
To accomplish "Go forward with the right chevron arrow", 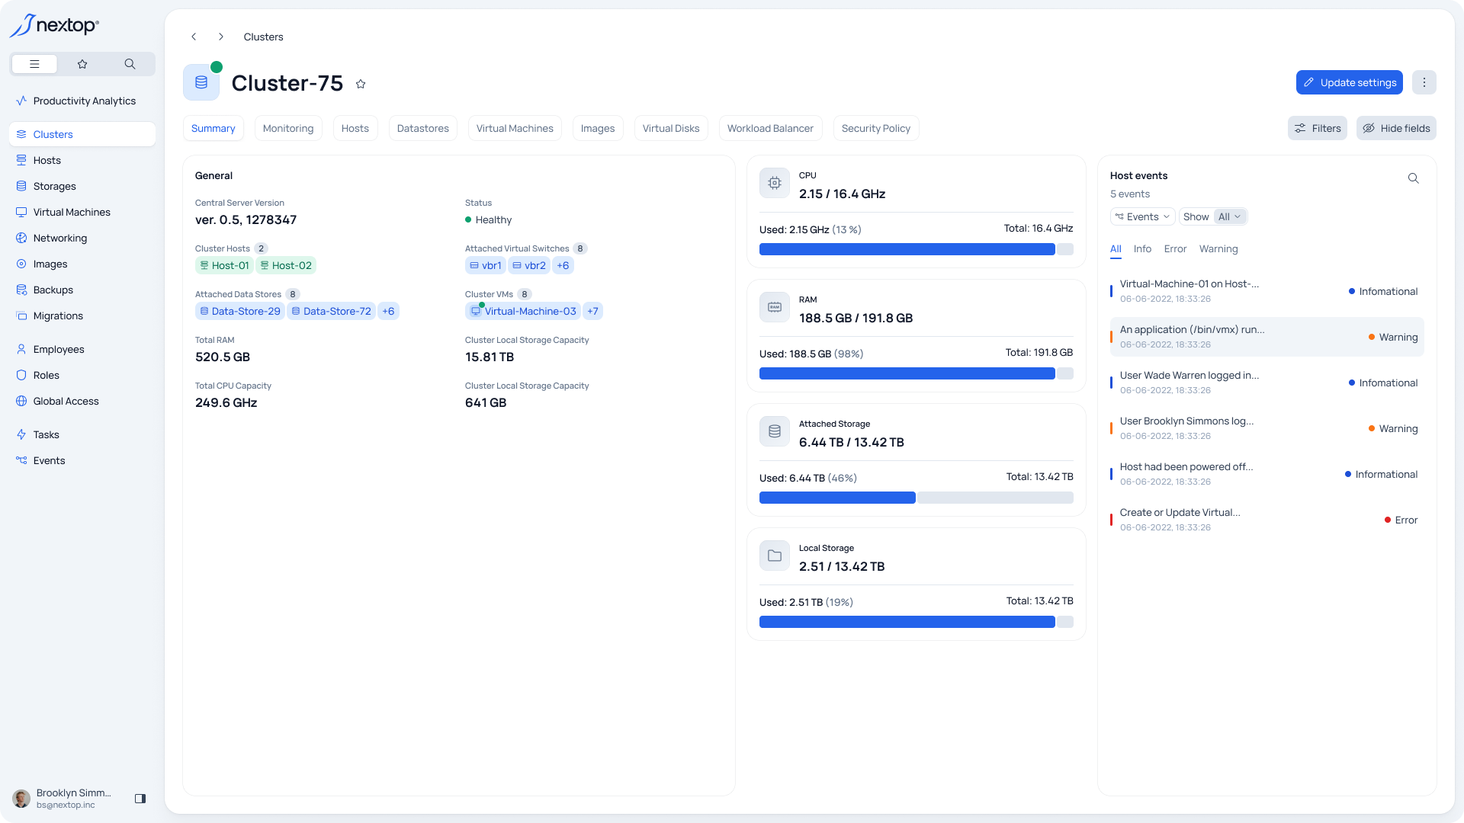I will [x=221, y=37].
